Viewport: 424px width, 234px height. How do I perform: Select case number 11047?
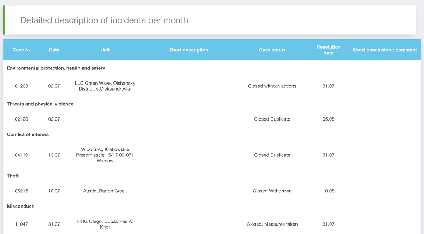coord(22,224)
